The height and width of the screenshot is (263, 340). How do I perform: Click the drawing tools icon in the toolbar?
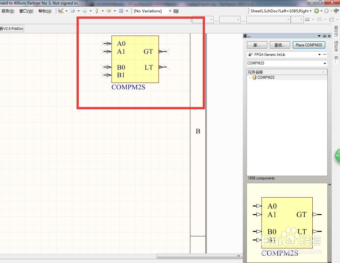61,11
